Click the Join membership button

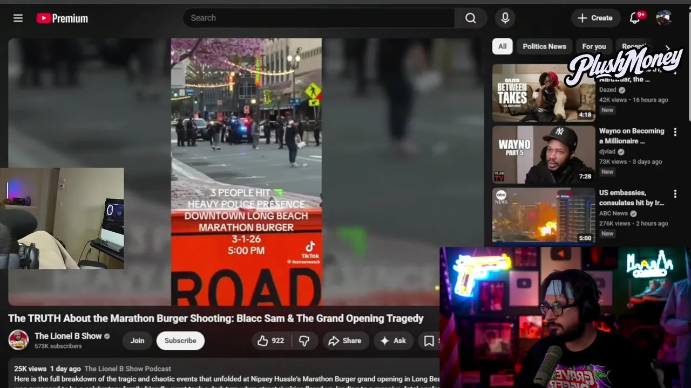point(137,341)
